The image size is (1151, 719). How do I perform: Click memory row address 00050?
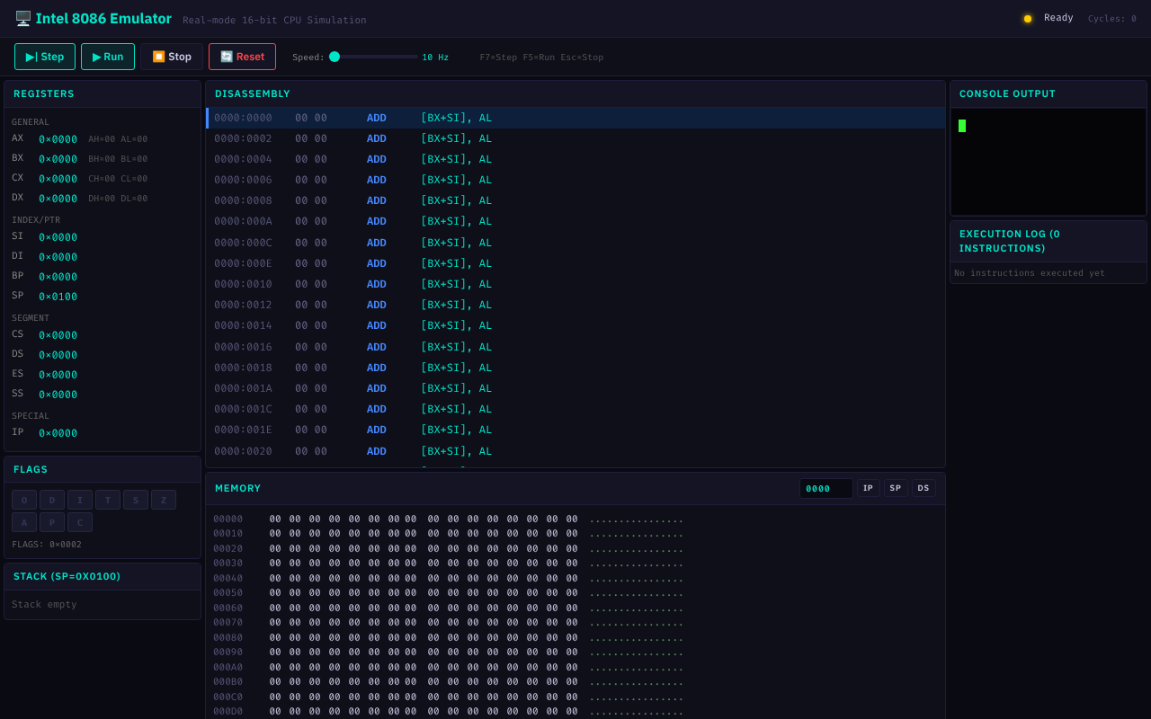pos(228,593)
